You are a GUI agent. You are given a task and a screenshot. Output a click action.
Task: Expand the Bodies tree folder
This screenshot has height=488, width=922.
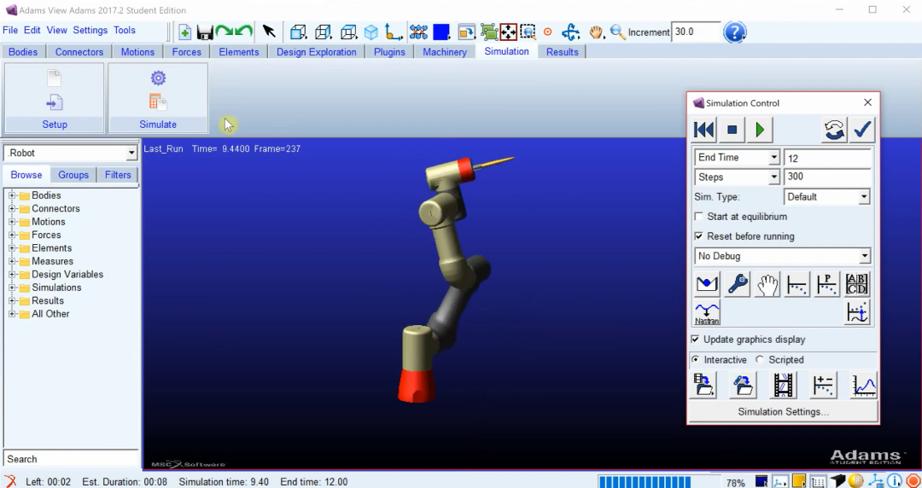click(12, 195)
